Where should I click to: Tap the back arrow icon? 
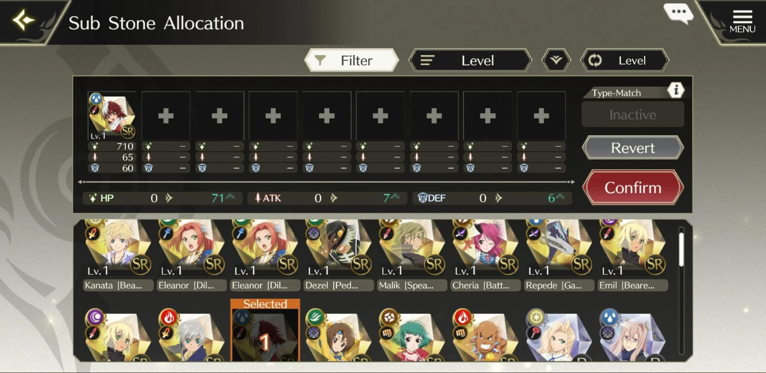click(x=23, y=20)
